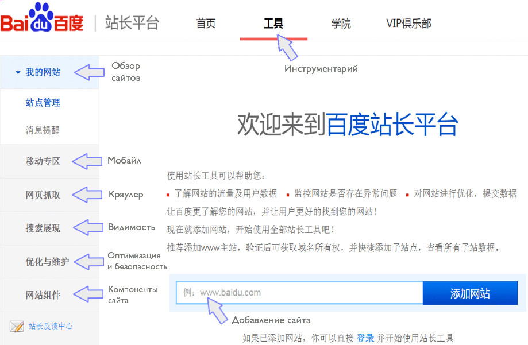The height and width of the screenshot is (345, 528).
Task: Open 优化与维护 section
Action: coord(47,262)
